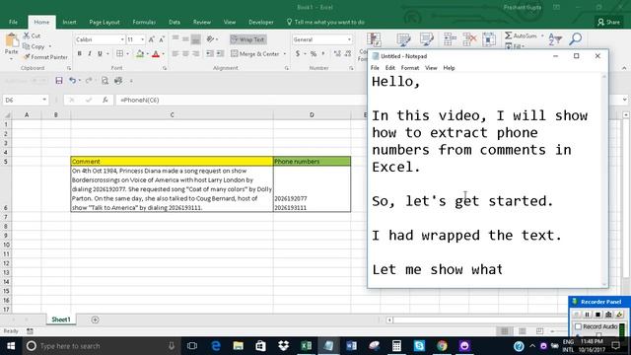
Task: Toggle align text right
Action: [x=196, y=53]
